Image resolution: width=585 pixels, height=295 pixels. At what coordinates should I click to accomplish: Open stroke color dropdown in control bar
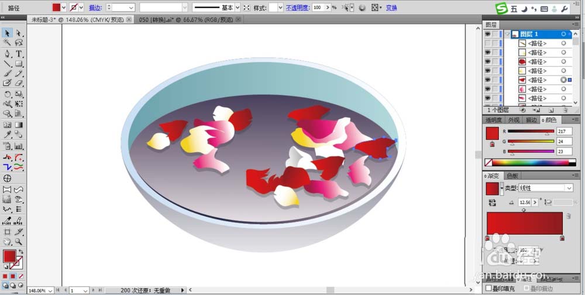click(x=81, y=8)
